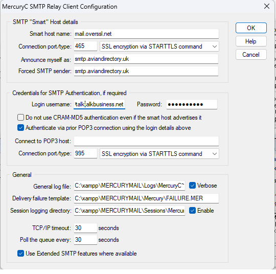The width and height of the screenshot is (276, 274).
Task: Click the Forced SMTP sender field
Action: pyautogui.click(x=146, y=71)
